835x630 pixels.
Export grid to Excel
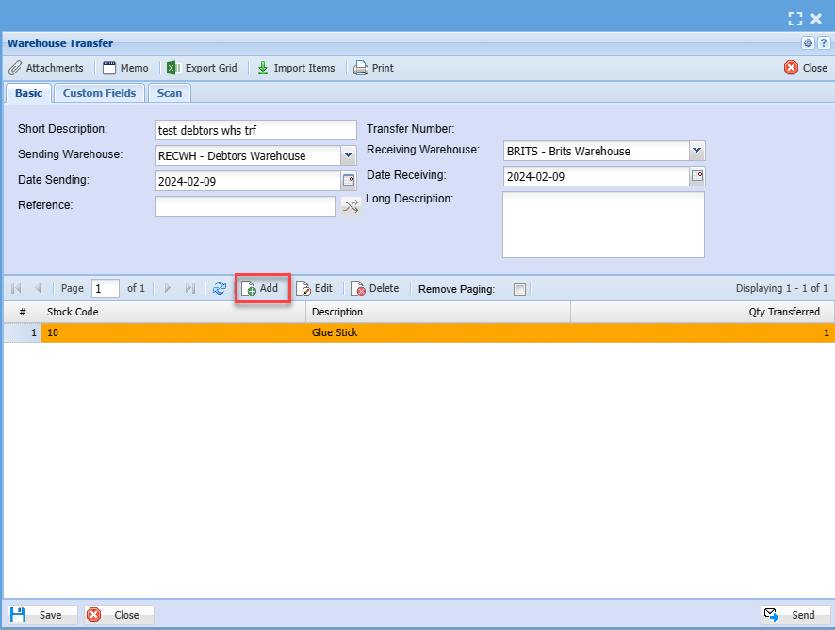pyautogui.click(x=202, y=68)
